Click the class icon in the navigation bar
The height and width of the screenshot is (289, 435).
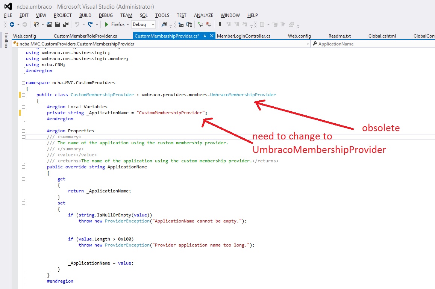(16, 44)
